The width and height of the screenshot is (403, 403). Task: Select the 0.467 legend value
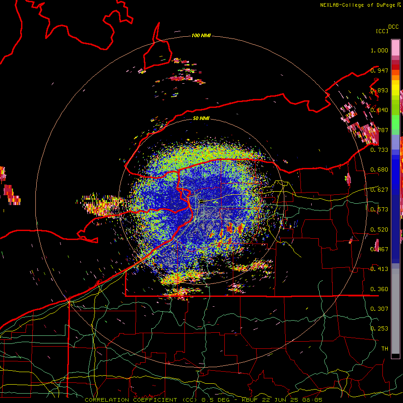point(379,249)
